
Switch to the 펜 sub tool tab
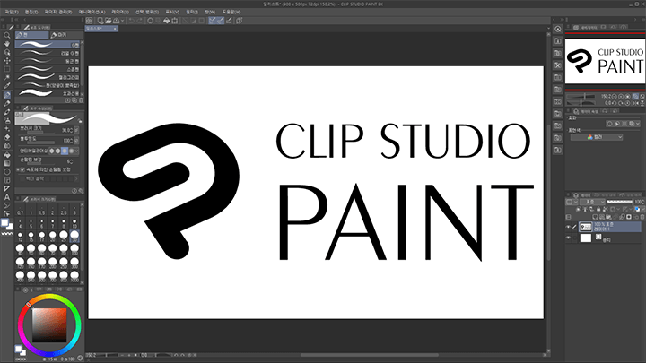coord(31,35)
